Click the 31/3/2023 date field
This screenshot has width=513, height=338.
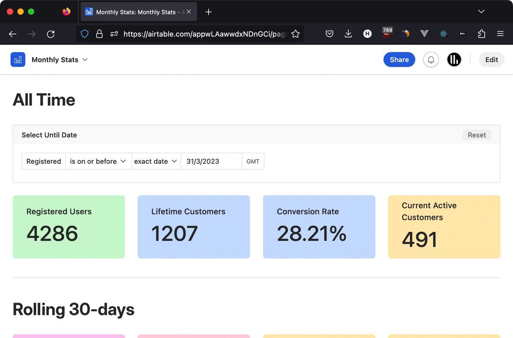tap(211, 161)
